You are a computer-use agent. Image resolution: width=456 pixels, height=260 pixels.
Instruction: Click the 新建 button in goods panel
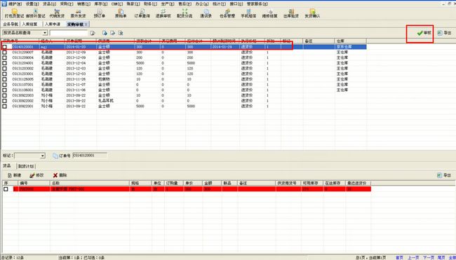click(x=14, y=175)
